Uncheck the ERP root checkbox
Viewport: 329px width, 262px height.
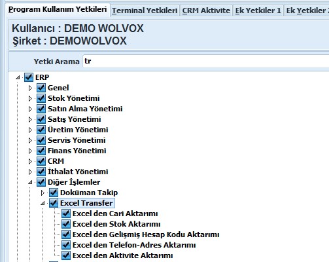point(29,77)
